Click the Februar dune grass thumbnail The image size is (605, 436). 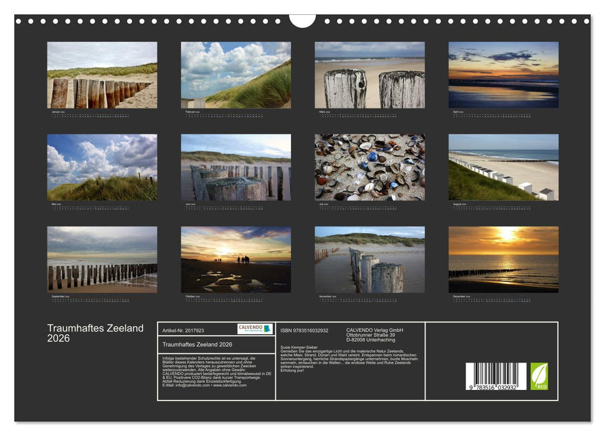(x=234, y=76)
